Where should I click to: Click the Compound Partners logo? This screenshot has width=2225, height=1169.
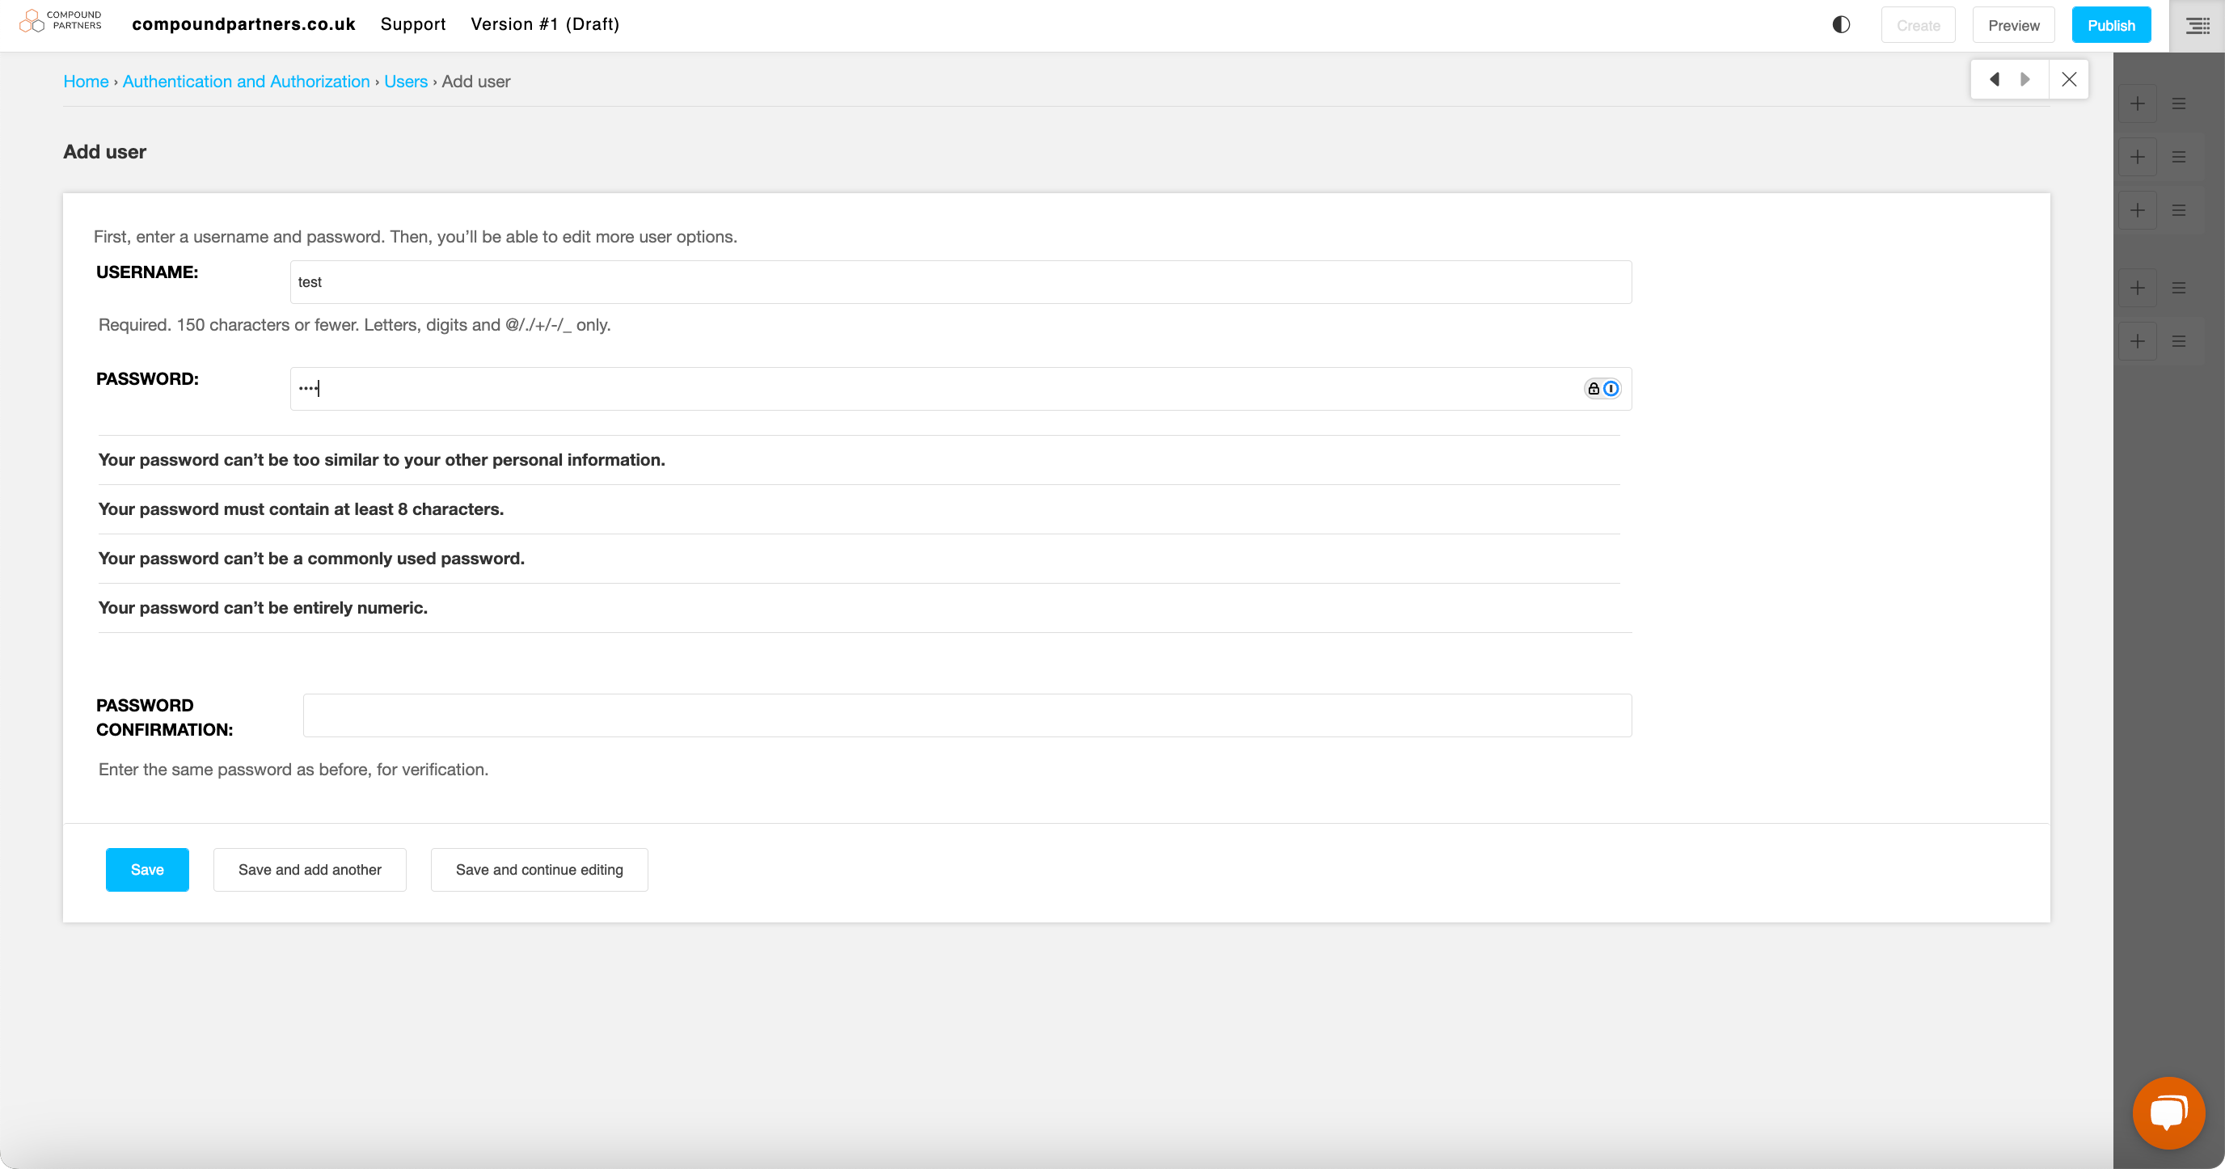point(61,21)
